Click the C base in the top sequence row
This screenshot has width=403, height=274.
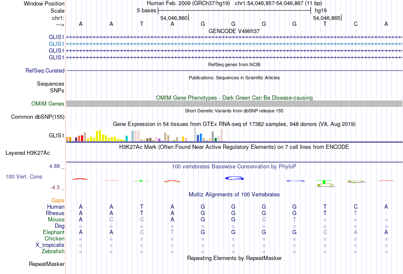point(356,24)
